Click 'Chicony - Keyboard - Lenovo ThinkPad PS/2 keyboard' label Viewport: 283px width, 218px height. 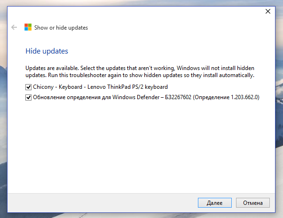[100, 87]
